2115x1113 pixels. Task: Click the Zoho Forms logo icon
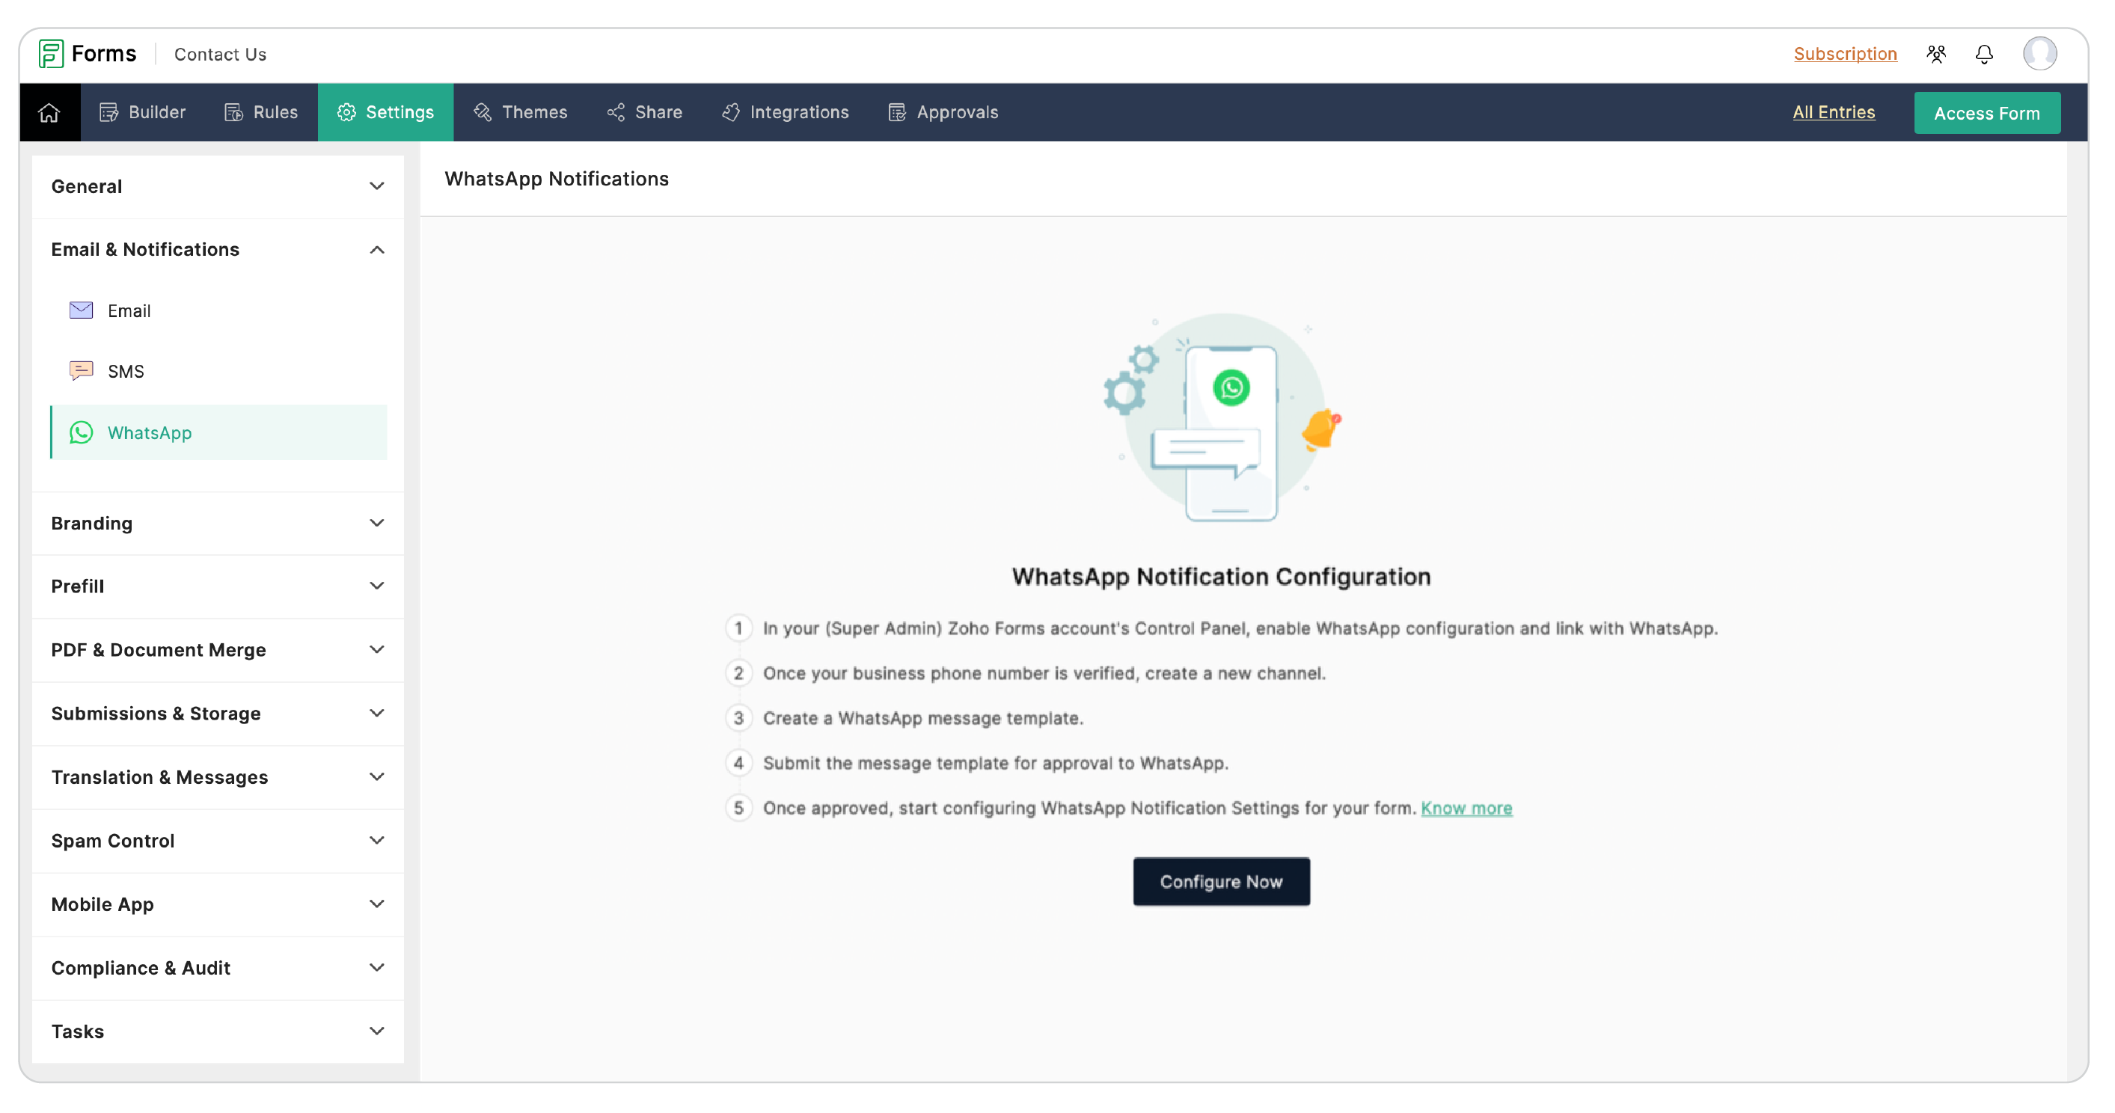tap(51, 54)
